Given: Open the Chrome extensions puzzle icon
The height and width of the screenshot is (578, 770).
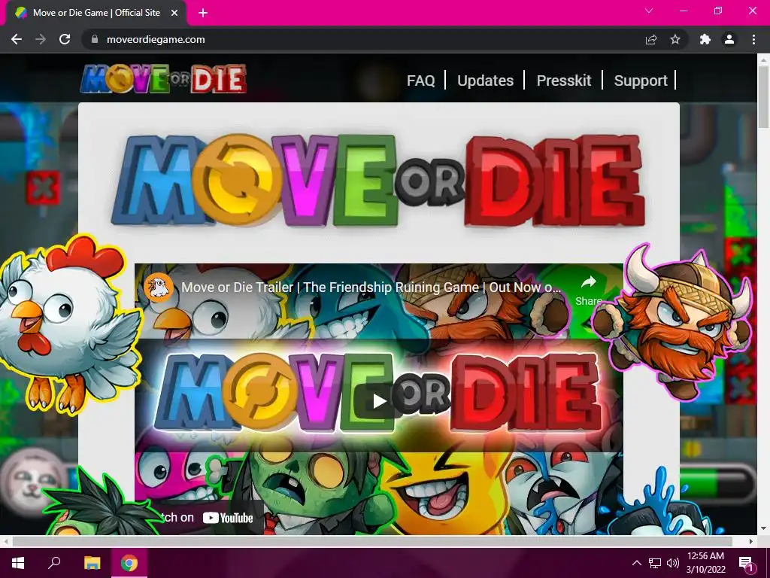Looking at the screenshot, I should tap(705, 39).
